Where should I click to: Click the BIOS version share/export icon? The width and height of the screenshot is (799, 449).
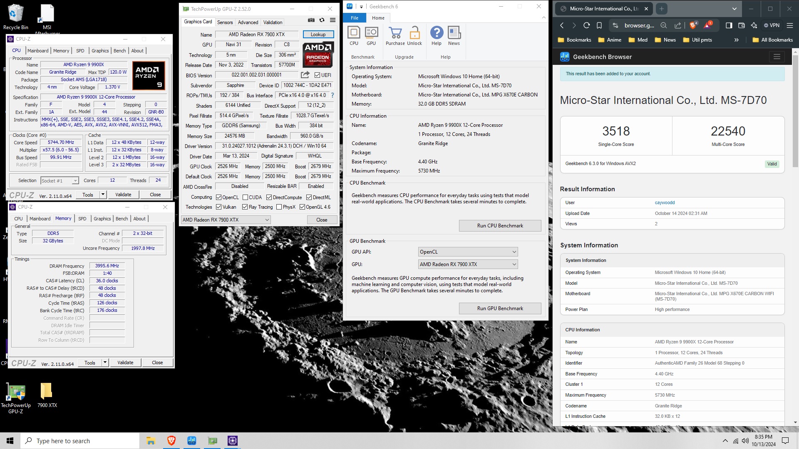pyautogui.click(x=305, y=75)
